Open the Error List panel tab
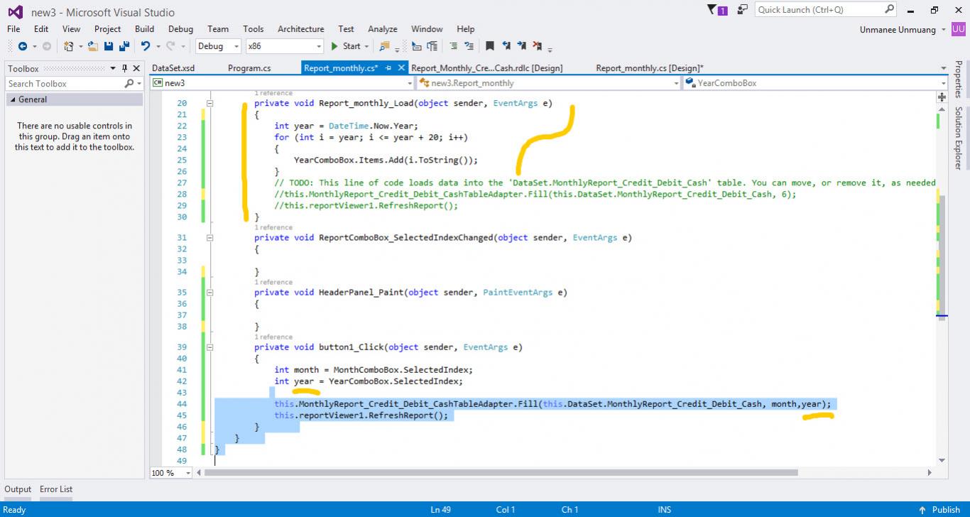970x517 pixels. (x=56, y=489)
